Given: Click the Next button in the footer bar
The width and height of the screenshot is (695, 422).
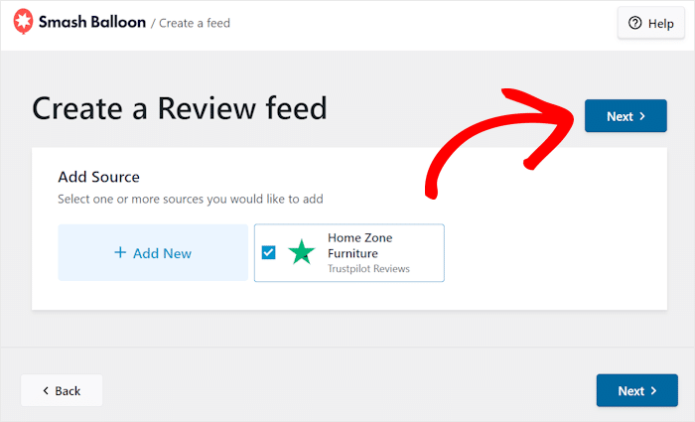Looking at the screenshot, I should (637, 390).
